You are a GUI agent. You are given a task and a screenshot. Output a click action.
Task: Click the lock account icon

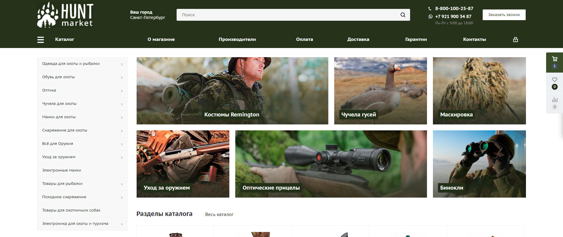click(516, 39)
